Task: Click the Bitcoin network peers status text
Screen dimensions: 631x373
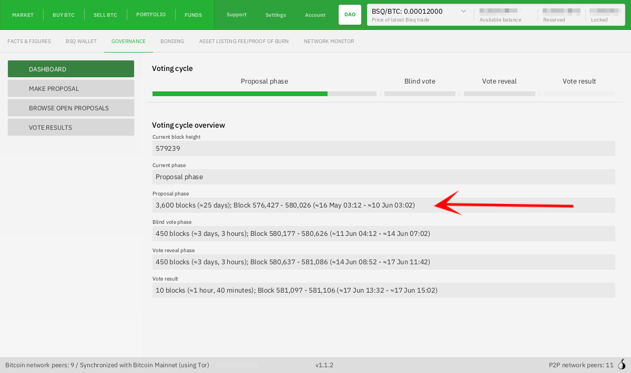Action: (107, 365)
